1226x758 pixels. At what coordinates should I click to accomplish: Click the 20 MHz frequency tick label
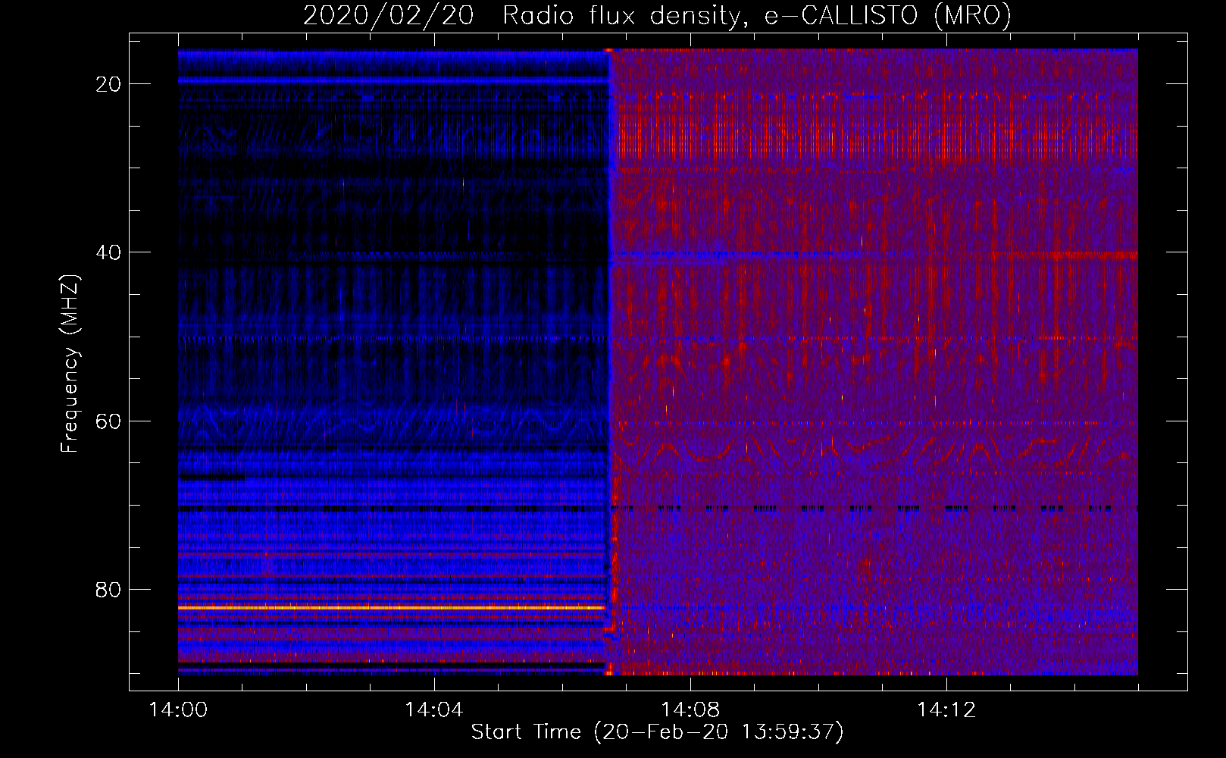point(108,84)
